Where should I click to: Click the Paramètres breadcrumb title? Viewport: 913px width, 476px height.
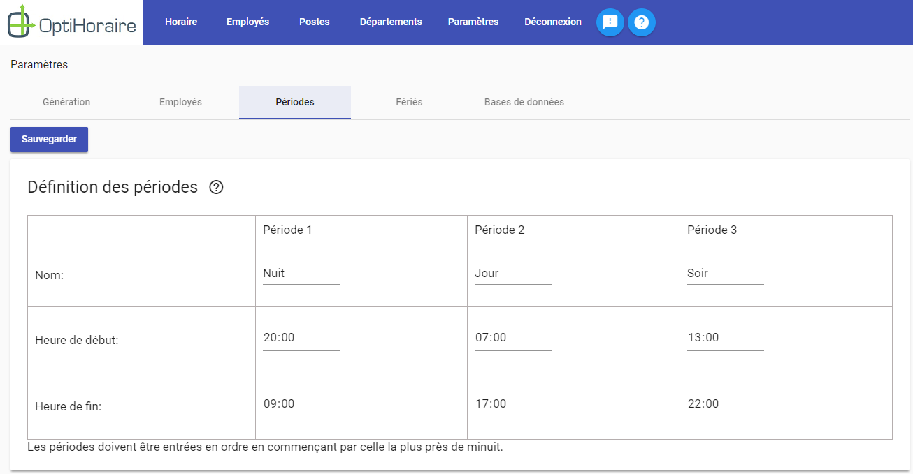[x=39, y=64]
